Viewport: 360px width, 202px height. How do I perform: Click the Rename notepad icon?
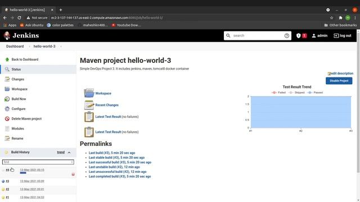(x=7, y=139)
